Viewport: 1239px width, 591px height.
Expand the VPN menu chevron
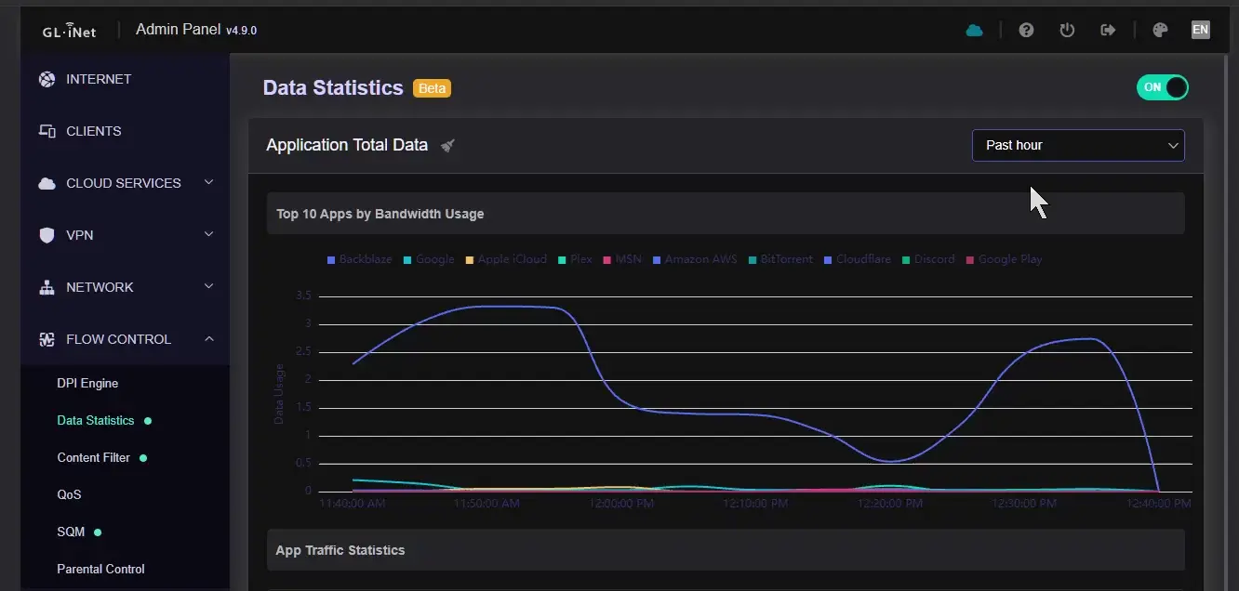(x=209, y=234)
